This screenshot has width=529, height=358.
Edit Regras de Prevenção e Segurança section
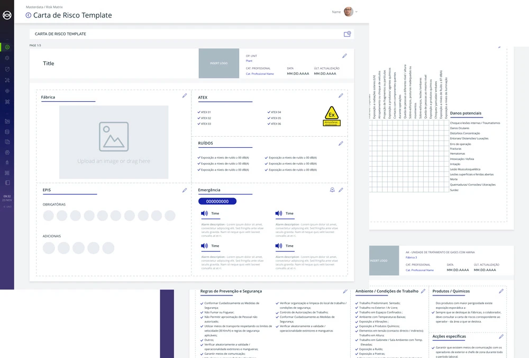(x=345, y=291)
